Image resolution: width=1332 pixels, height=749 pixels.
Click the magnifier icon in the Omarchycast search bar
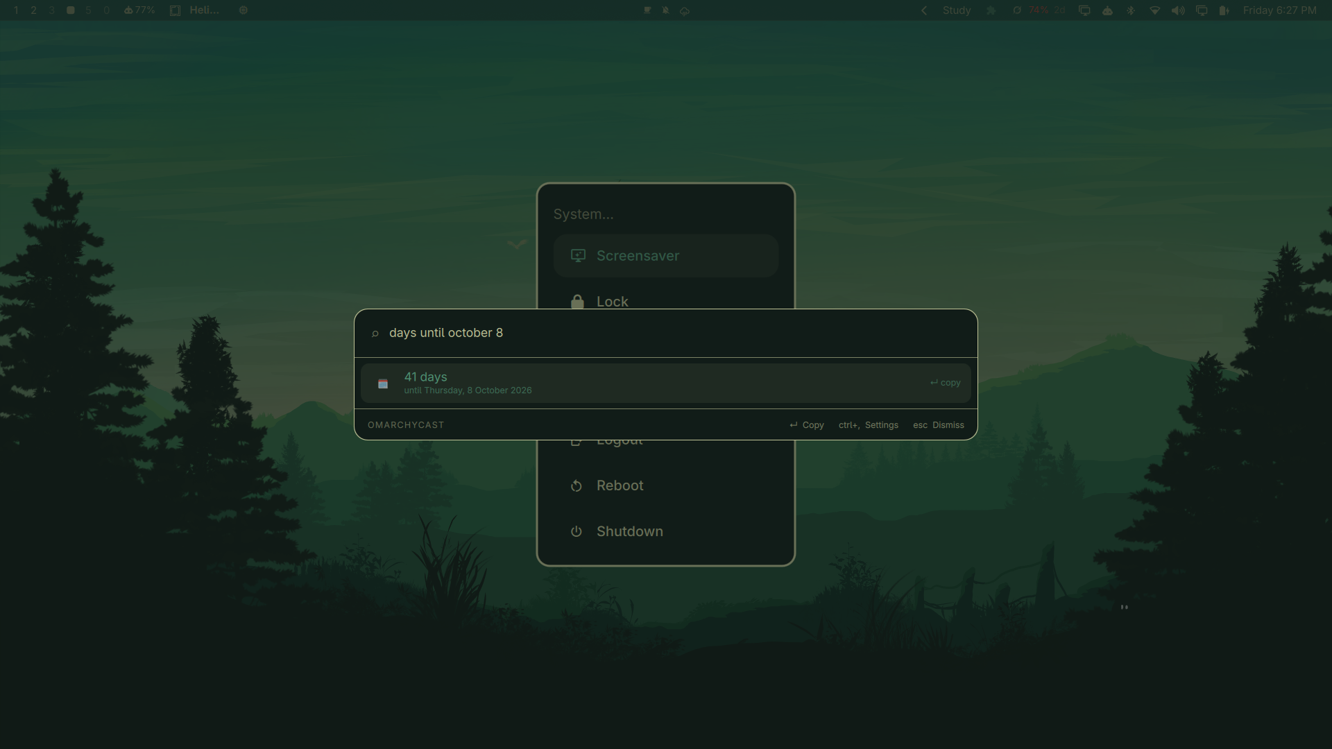pos(375,334)
